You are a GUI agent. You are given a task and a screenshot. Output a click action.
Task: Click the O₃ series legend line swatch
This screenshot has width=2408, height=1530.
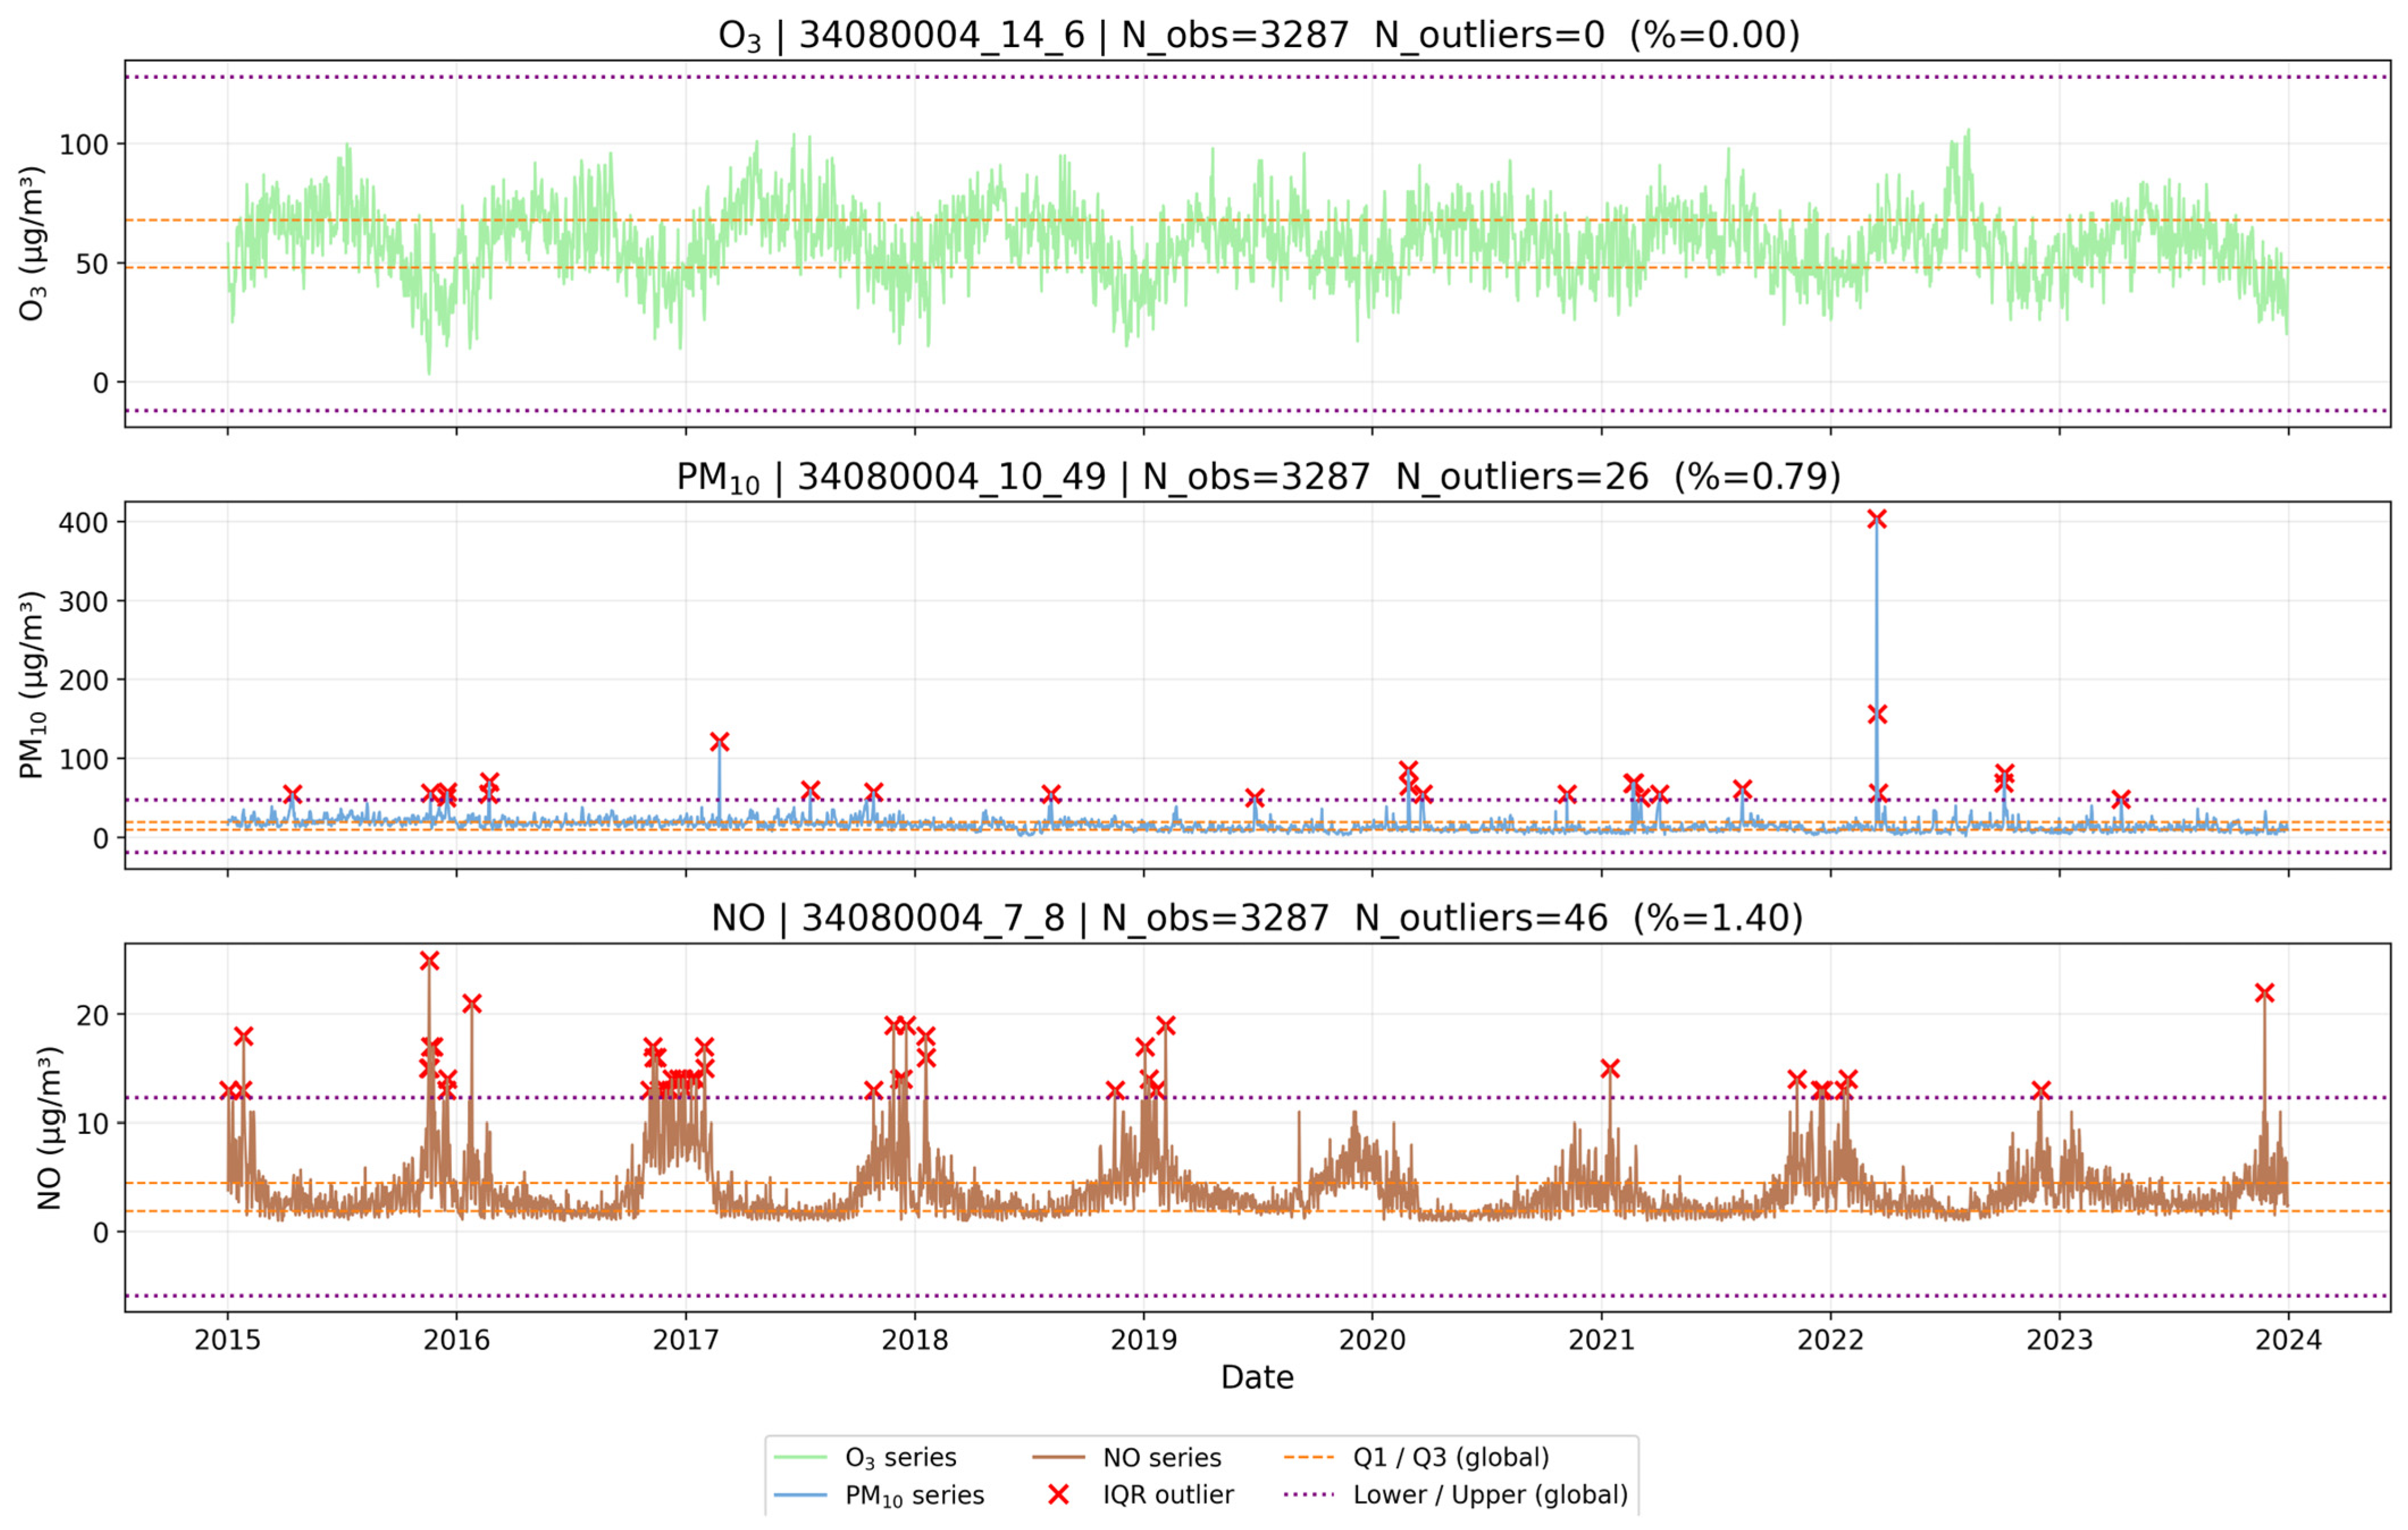(x=800, y=1457)
